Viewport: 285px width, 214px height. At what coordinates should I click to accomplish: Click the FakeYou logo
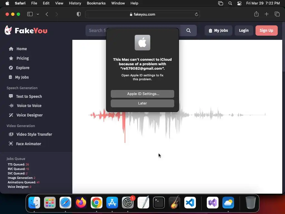tap(26, 30)
